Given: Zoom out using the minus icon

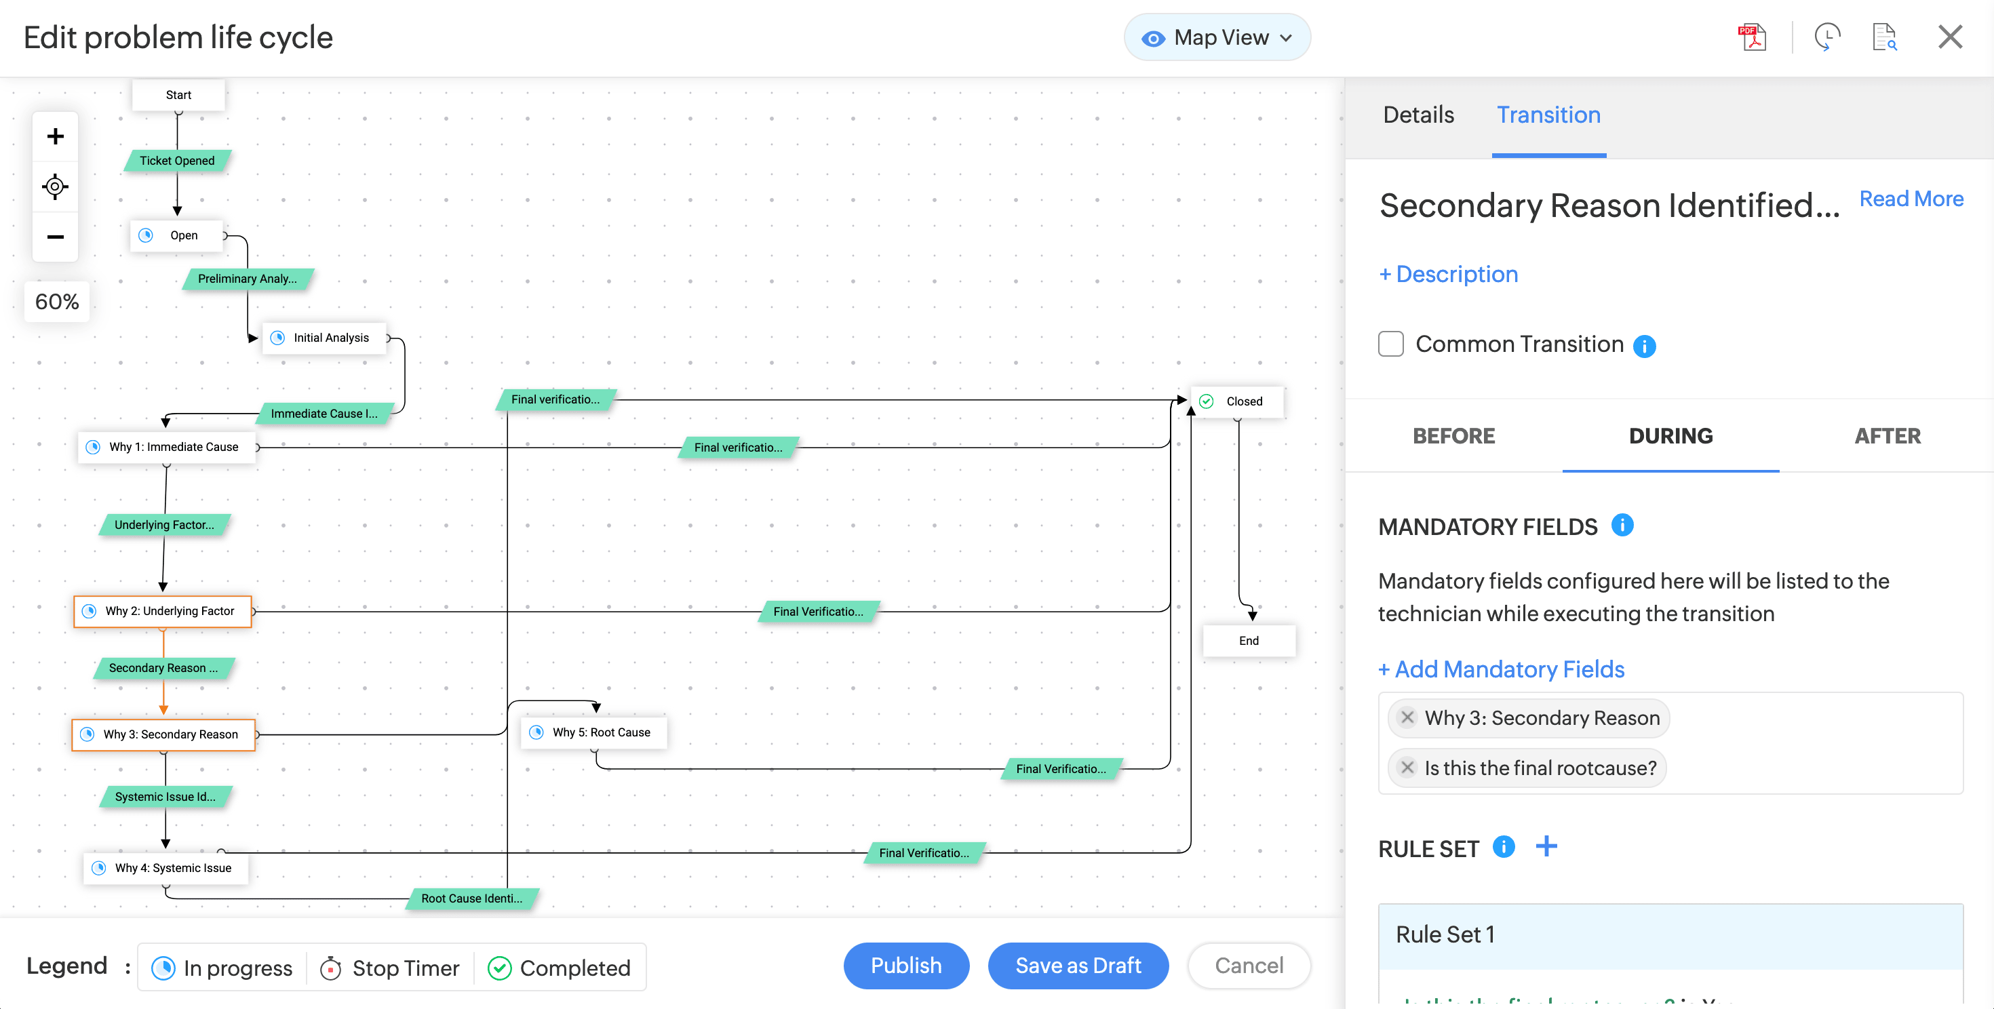Looking at the screenshot, I should [55, 236].
